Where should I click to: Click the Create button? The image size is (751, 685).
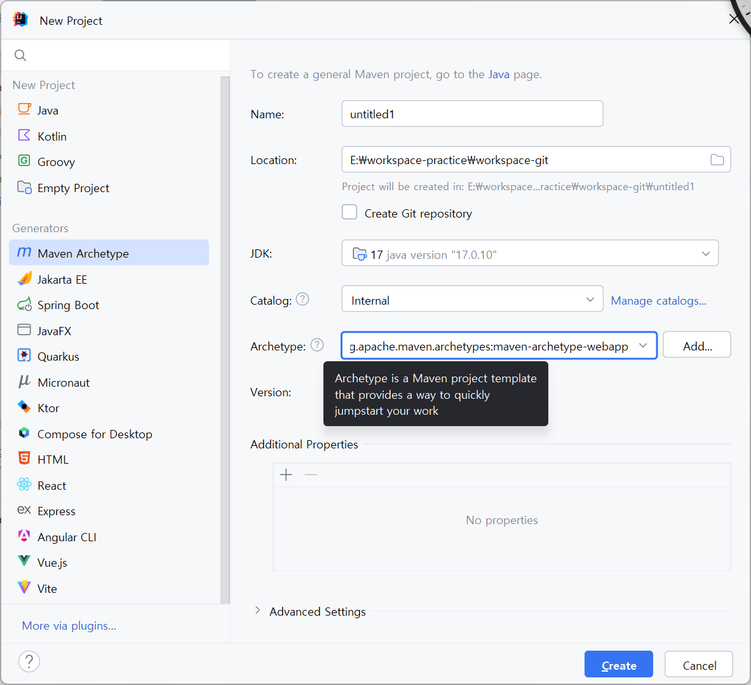tap(619, 665)
